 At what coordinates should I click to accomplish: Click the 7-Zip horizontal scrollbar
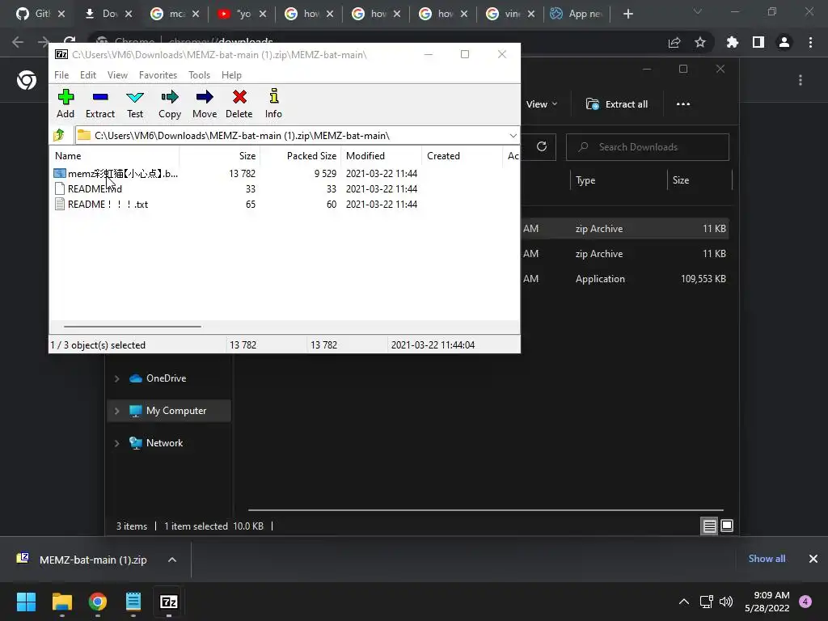pos(132,327)
